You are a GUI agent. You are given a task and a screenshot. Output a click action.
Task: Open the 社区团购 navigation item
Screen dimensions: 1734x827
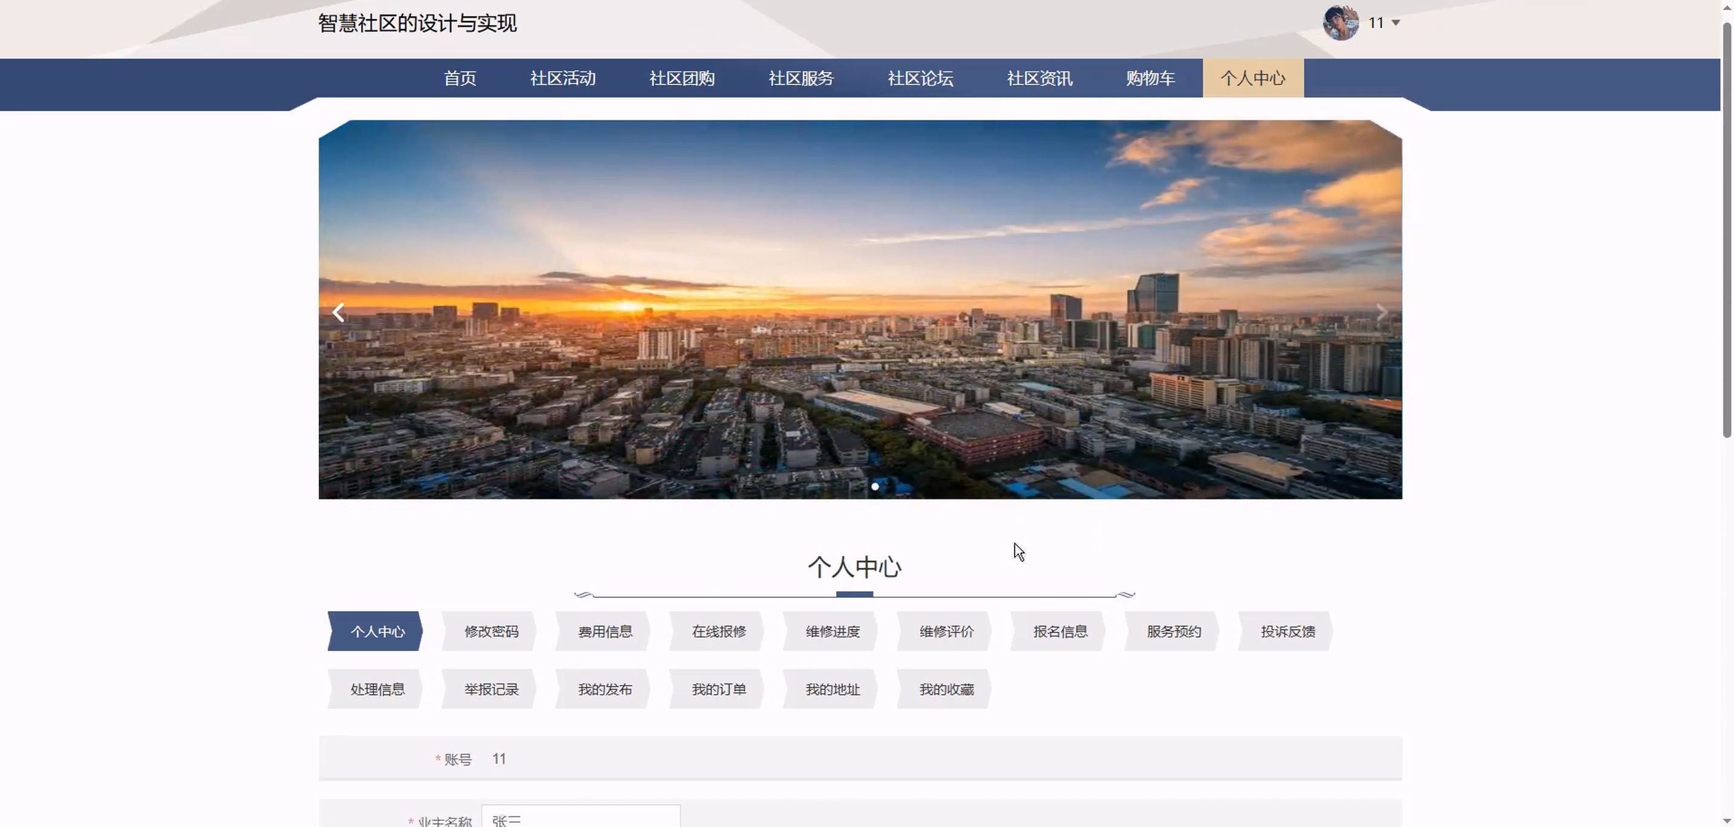coord(682,79)
